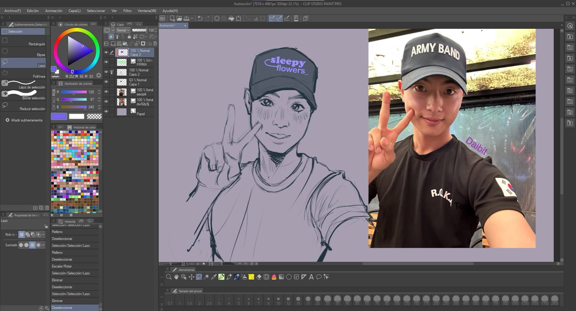Click Añadir subherramienta button
The width and height of the screenshot is (576, 311).
click(24, 120)
